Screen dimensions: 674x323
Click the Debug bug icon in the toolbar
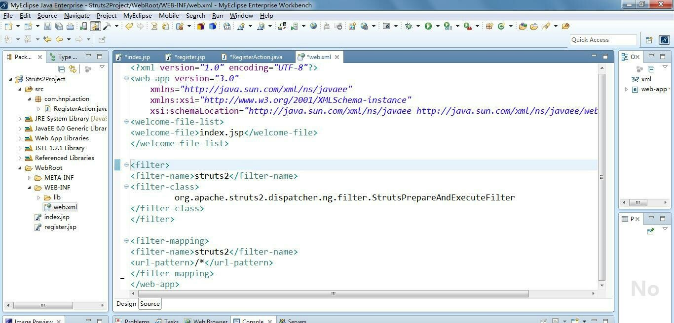[409, 26]
